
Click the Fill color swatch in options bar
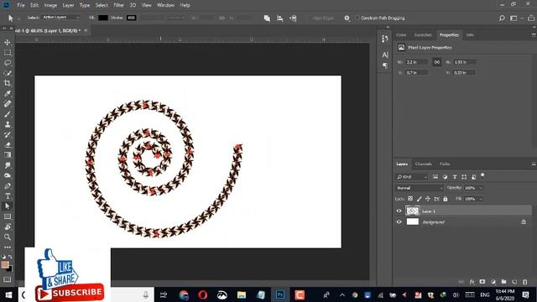coord(102,18)
